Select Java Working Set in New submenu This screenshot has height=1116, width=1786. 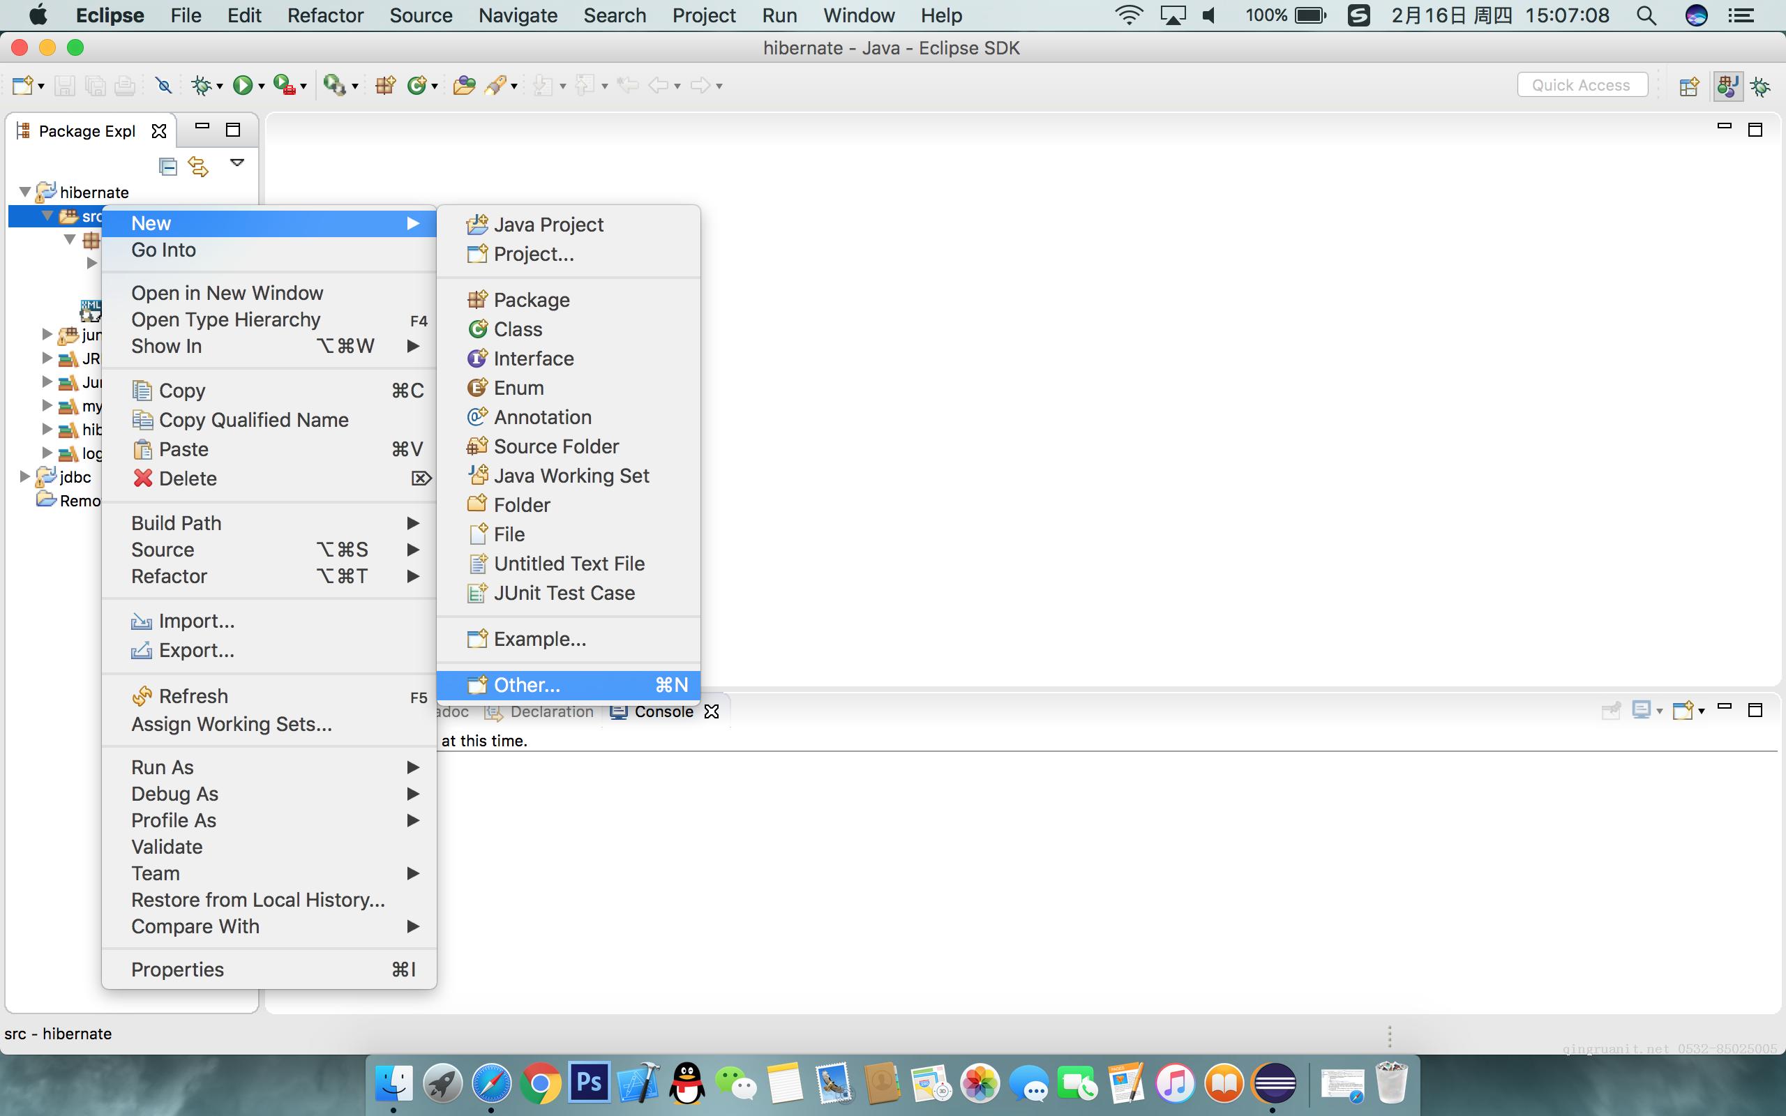tap(569, 475)
